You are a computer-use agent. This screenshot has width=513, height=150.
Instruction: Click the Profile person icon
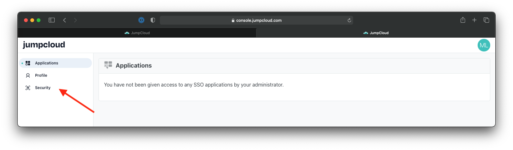pos(28,75)
